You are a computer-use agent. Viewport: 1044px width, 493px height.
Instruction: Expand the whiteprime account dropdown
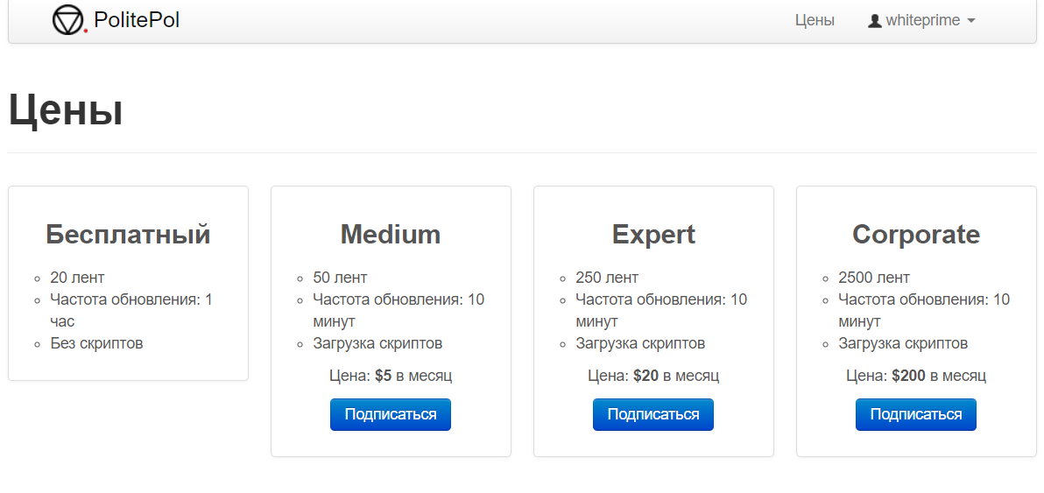tap(921, 21)
